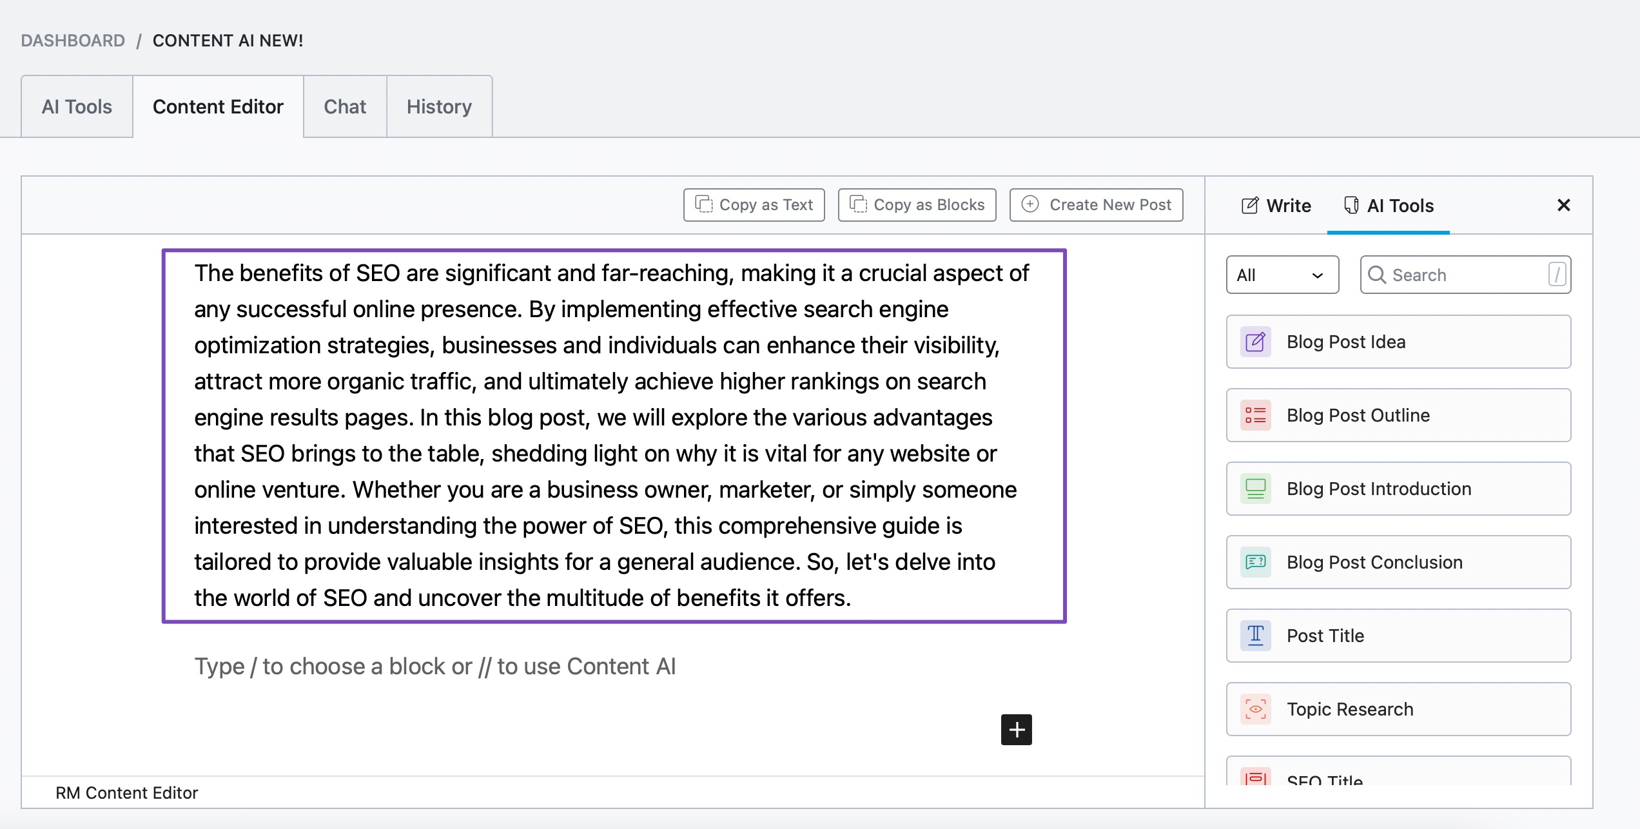Switch to the Write panel tab
This screenshot has height=829, width=1640.
click(x=1276, y=206)
